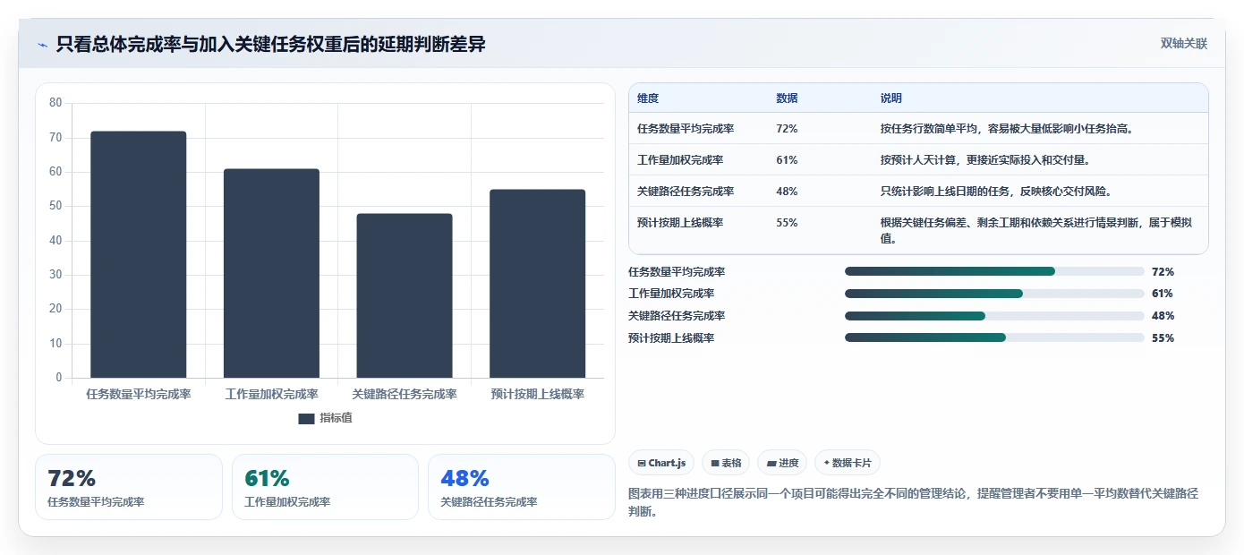Click the lightning icon beside the title
Viewport: 1244px width, 555px height.
(x=43, y=45)
